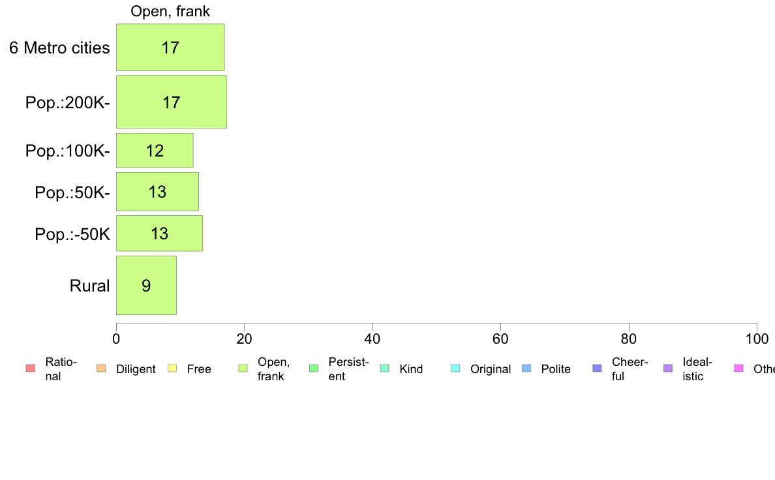Click the Kind legend swatch

coord(384,368)
